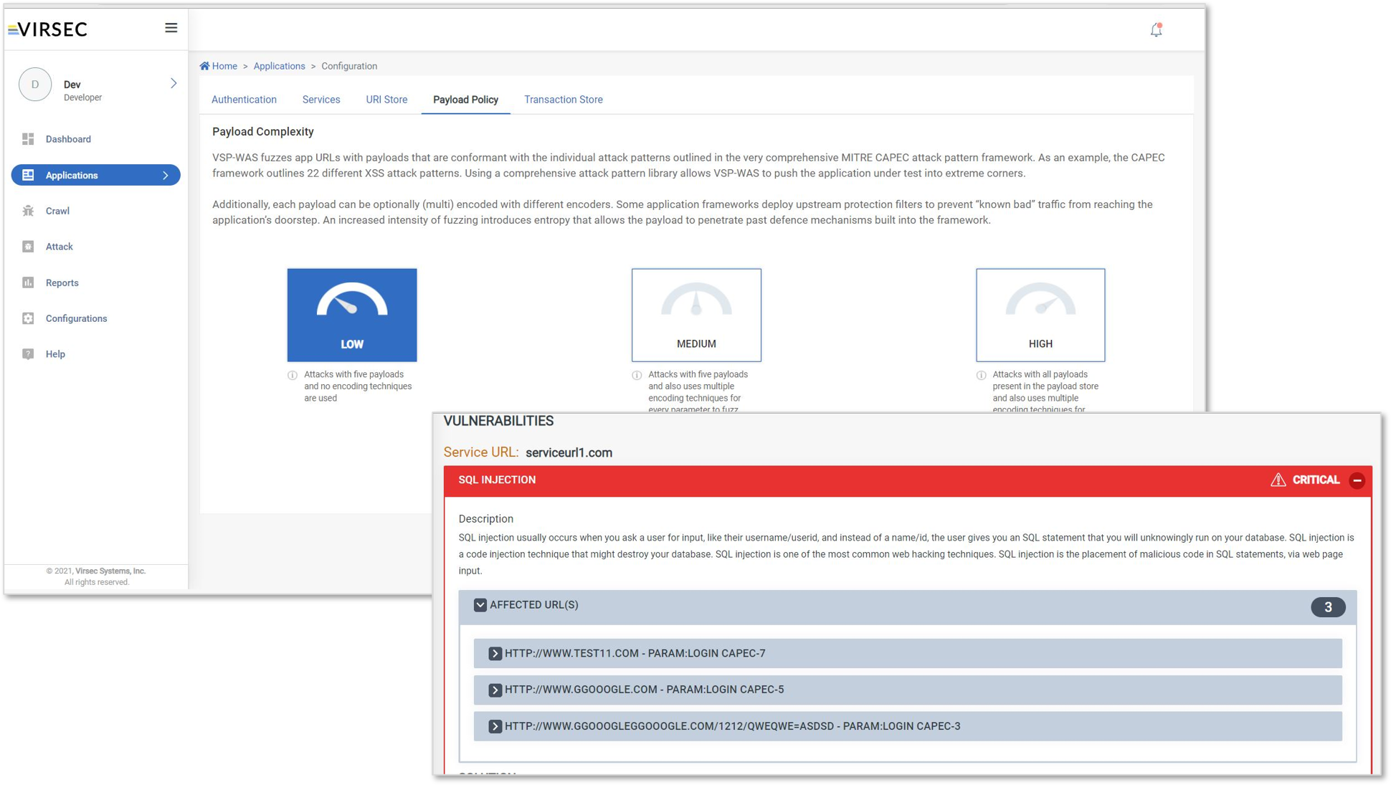Click the serviceurl1.com service URL text
The height and width of the screenshot is (785, 1391).
(569, 452)
